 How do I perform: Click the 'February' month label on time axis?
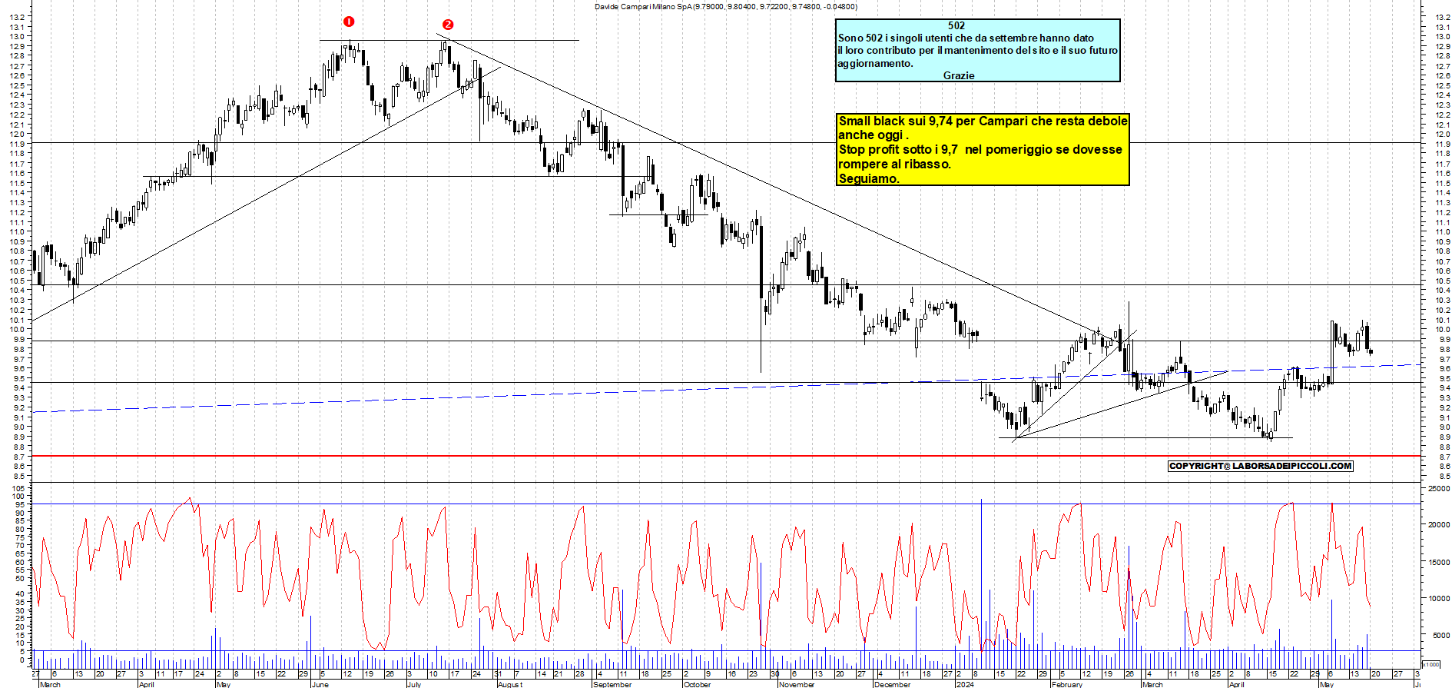point(1067,684)
